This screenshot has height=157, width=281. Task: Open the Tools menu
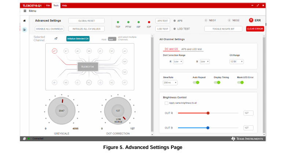56,6
